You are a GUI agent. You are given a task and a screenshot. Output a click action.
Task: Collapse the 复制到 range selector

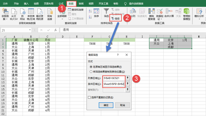click(128, 90)
